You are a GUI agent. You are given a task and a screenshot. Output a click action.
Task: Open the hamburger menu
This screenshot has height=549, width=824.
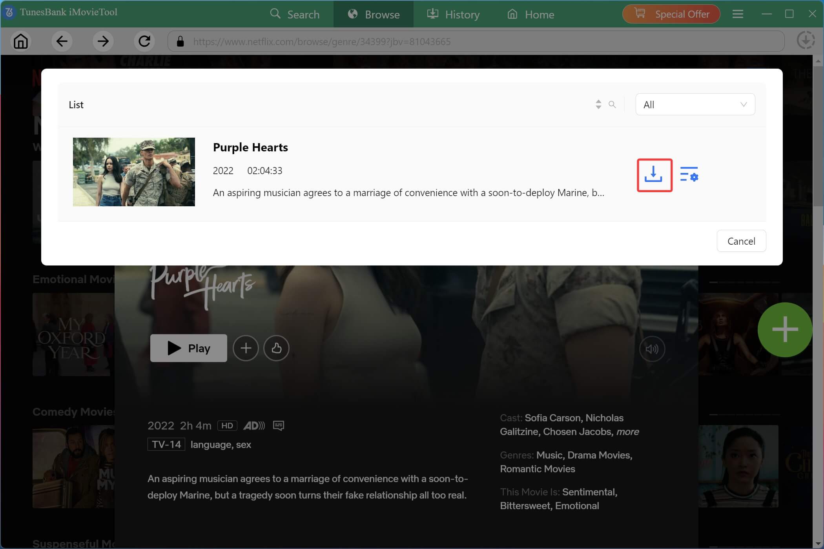click(738, 14)
